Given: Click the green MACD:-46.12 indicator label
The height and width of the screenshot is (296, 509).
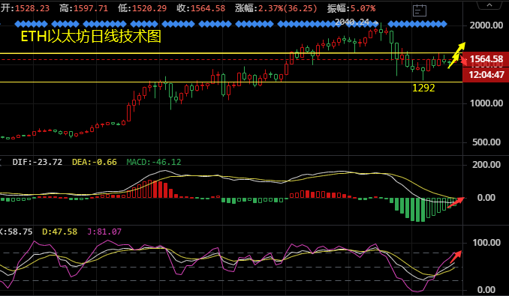Looking at the screenshot, I should (x=154, y=162).
